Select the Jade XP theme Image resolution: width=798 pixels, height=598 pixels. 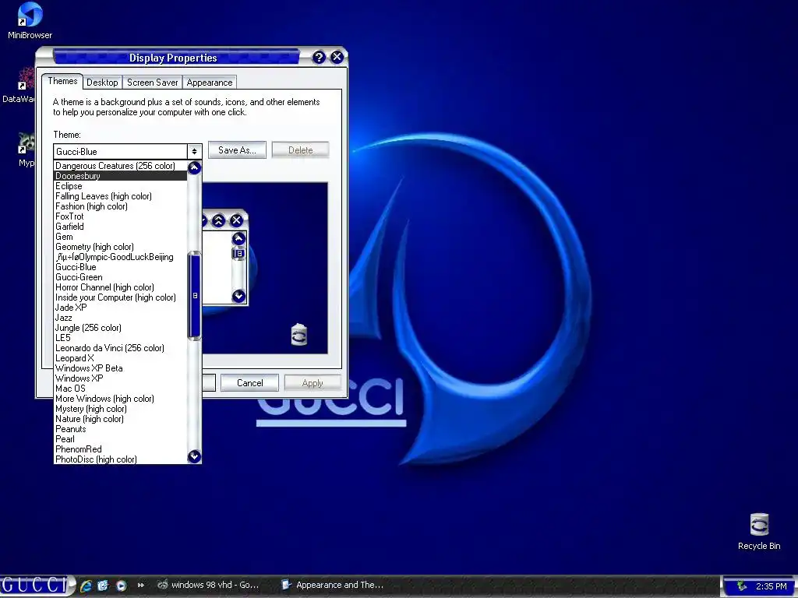(x=121, y=308)
